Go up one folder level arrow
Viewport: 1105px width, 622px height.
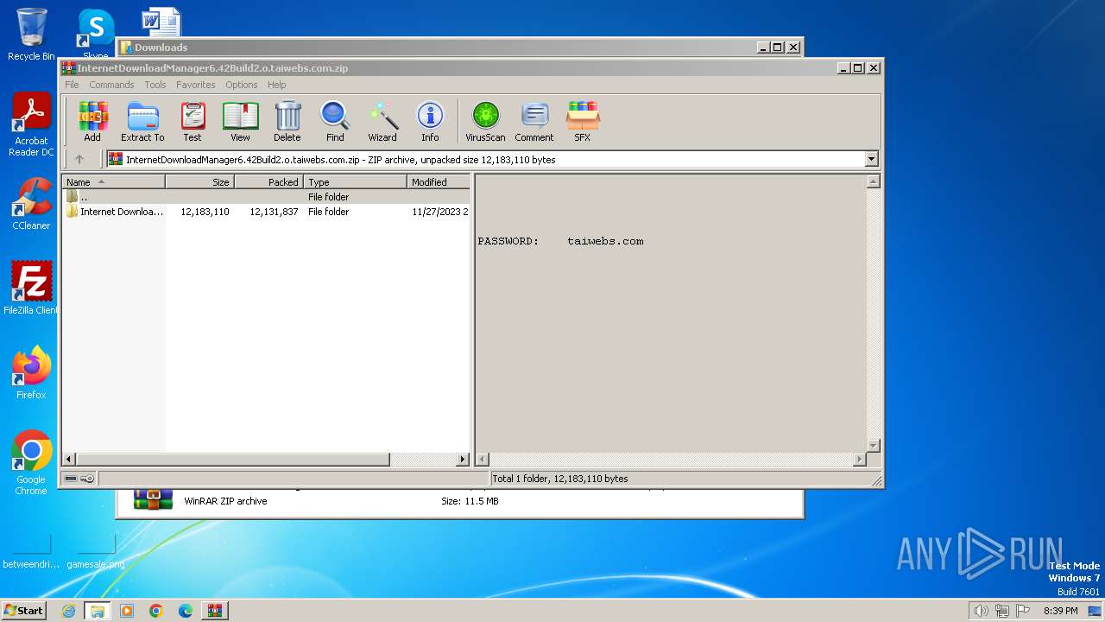pyautogui.click(x=79, y=159)
